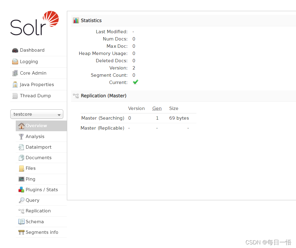296x248 pixels.
Task: Open Segments info link
Action: tap(42, 232)
